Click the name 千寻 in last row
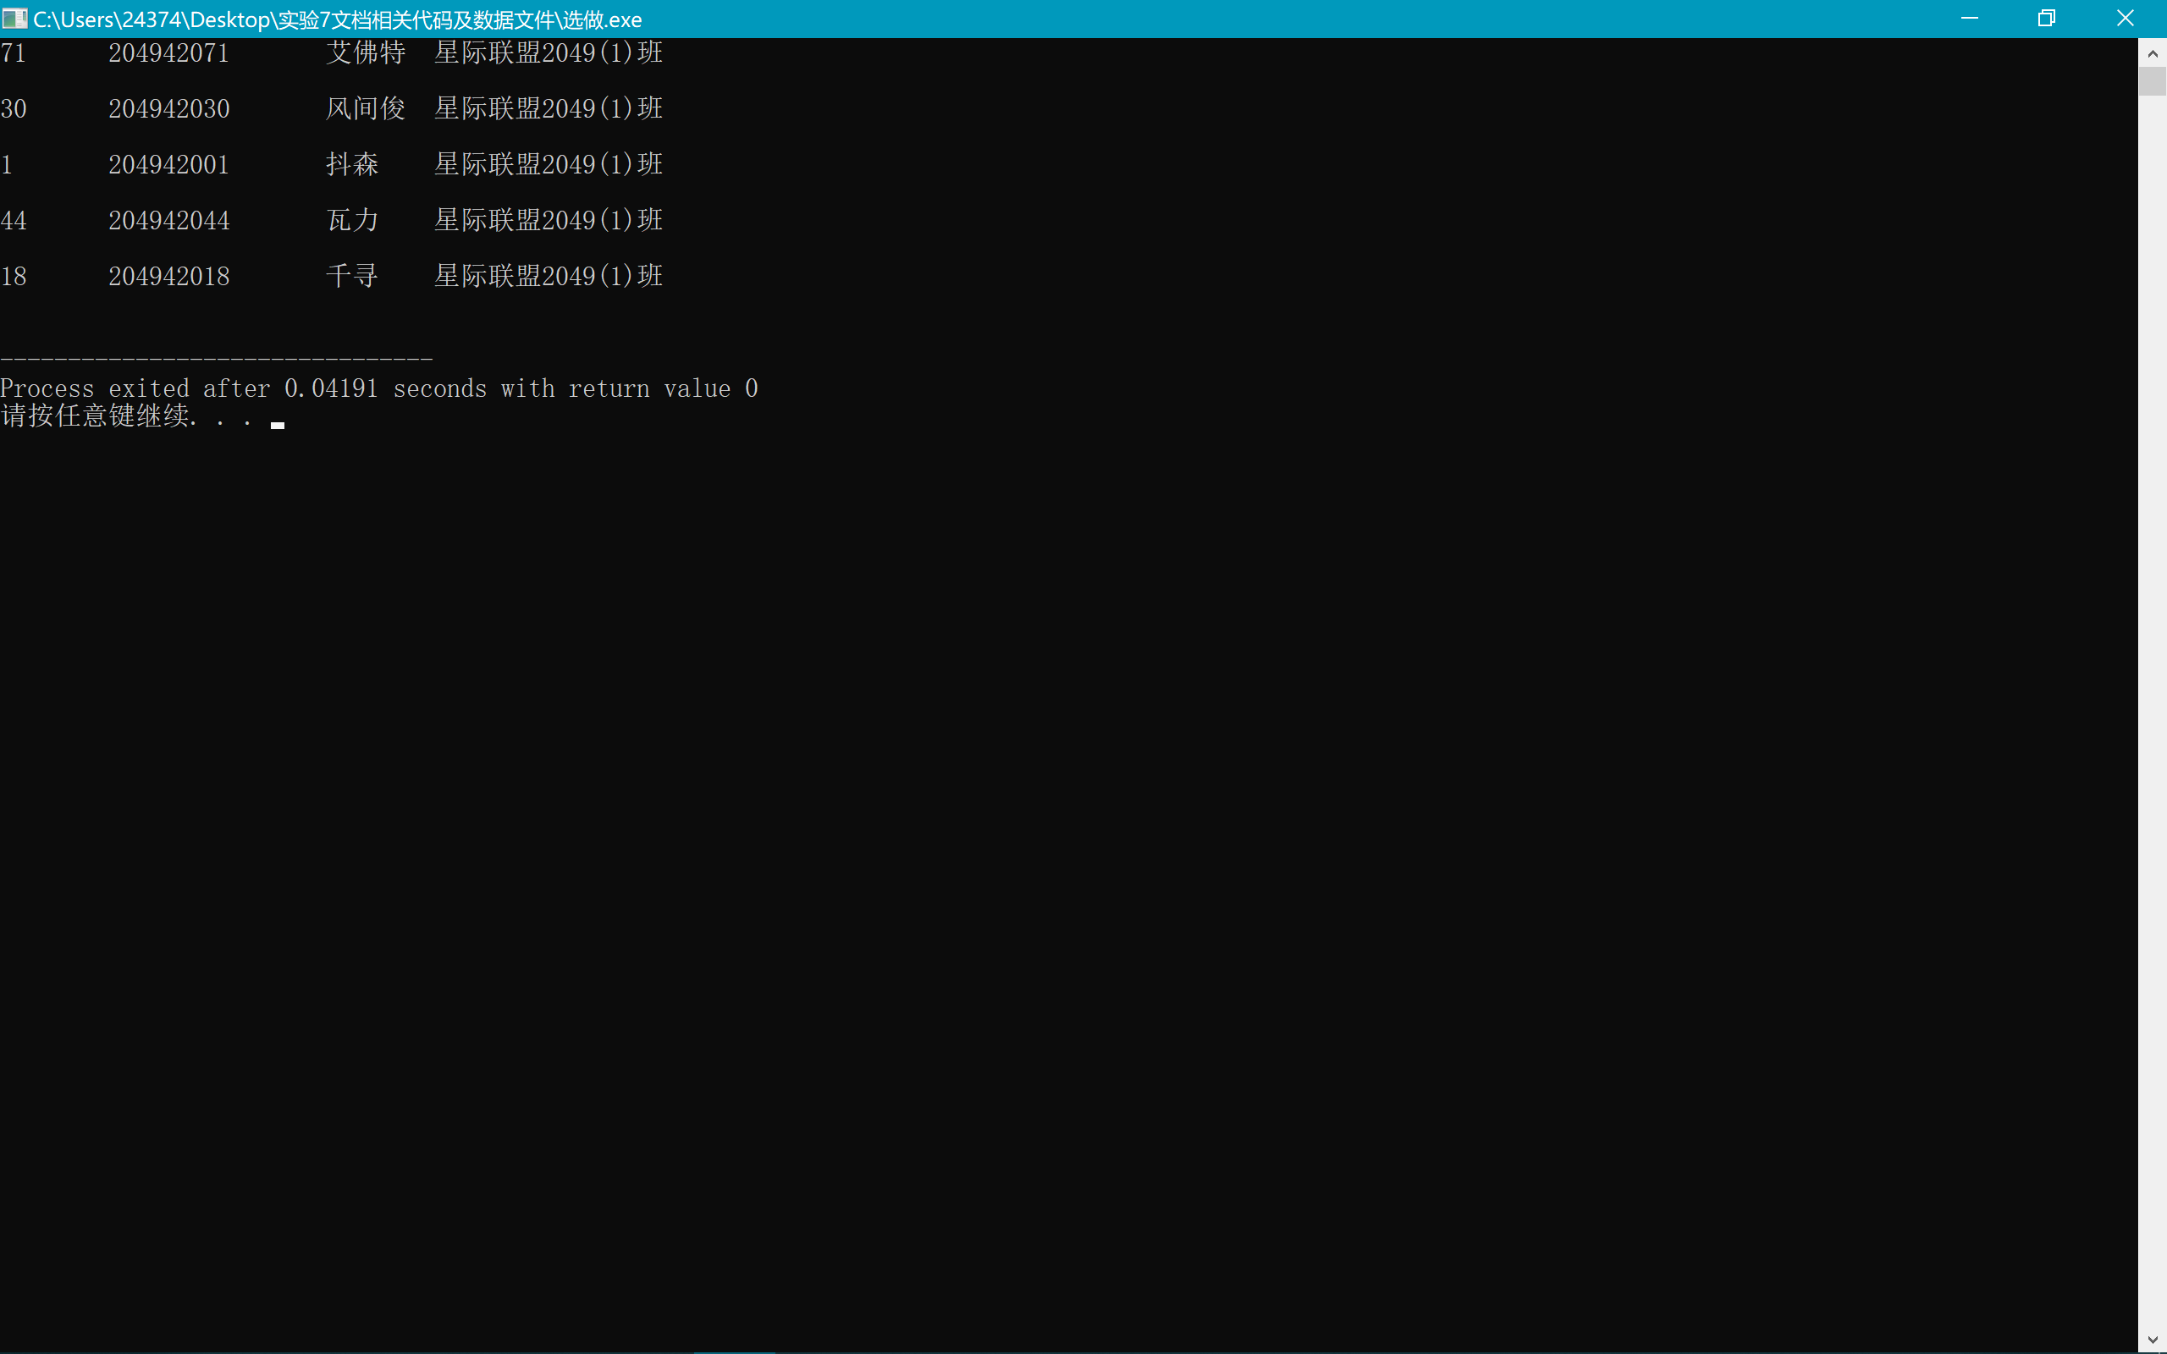 352,276
